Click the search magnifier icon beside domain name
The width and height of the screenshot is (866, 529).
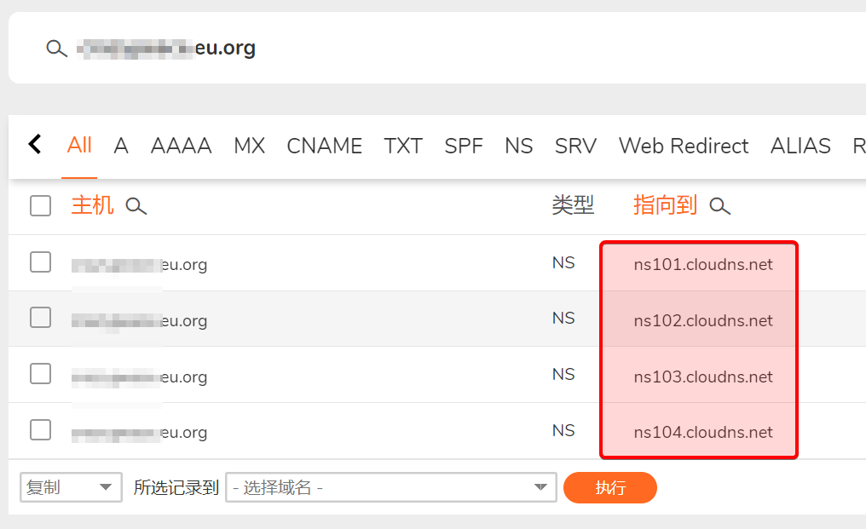[x=56, y=49]
